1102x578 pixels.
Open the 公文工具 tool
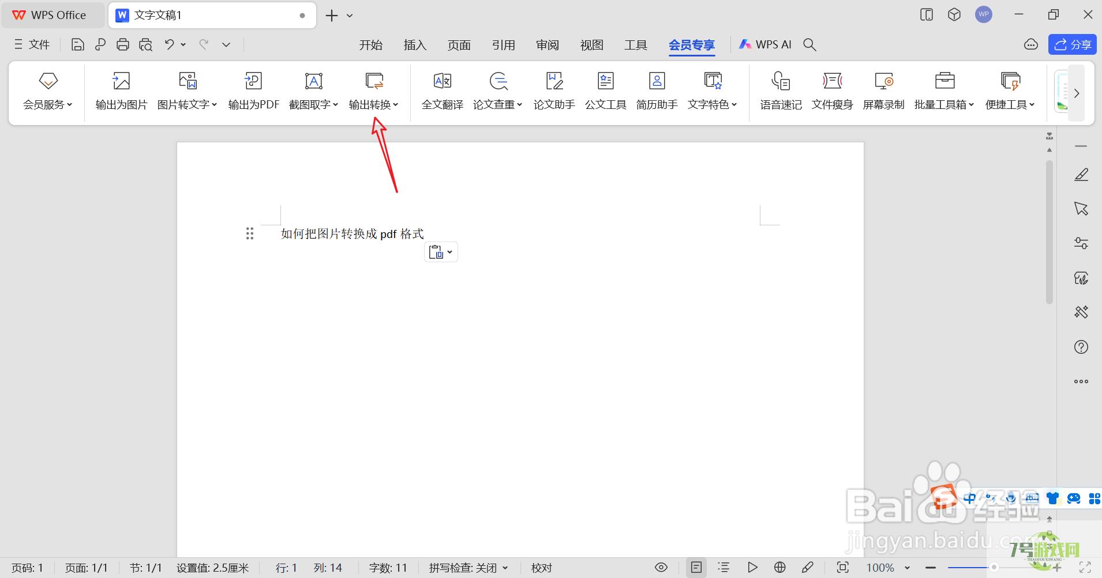(x=605, y=92)
